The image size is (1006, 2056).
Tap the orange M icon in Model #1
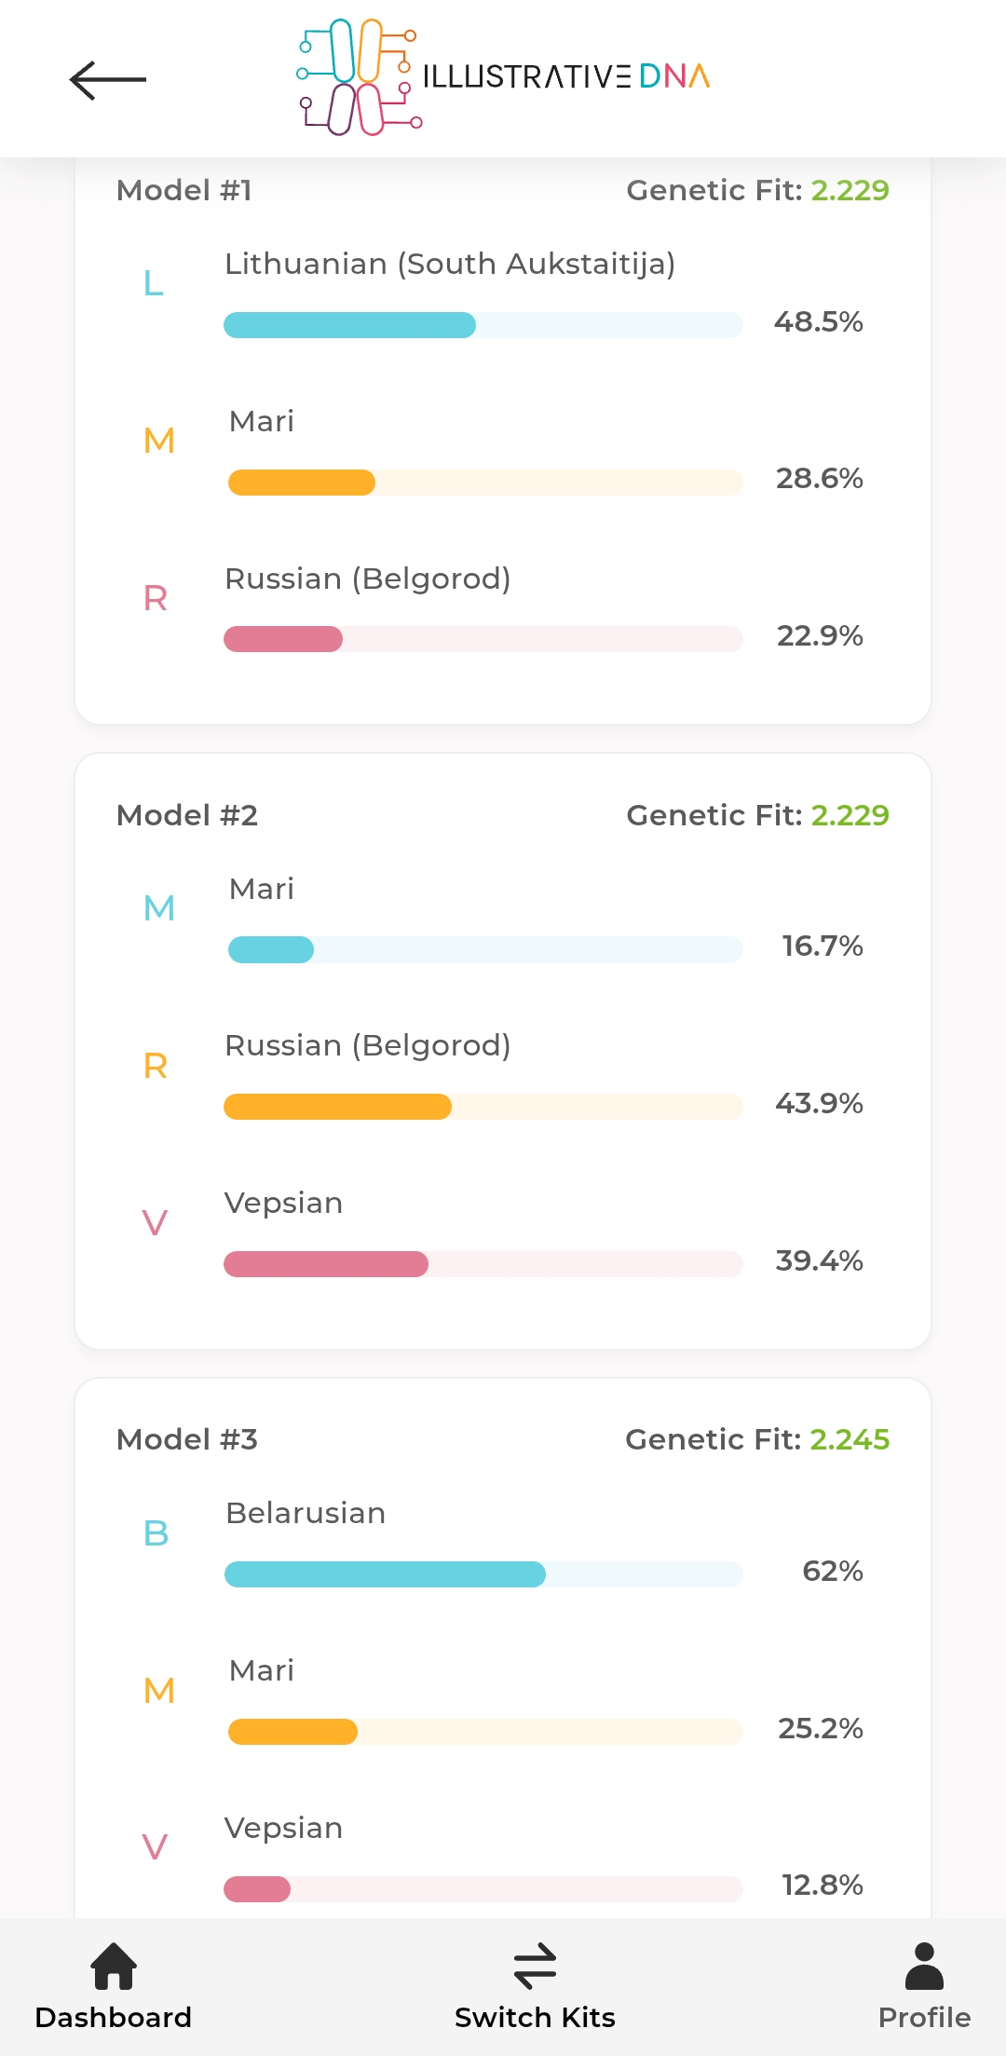coord(159,441)
